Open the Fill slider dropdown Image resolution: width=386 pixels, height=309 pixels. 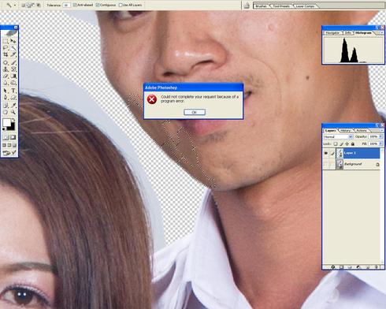(380, 143)
